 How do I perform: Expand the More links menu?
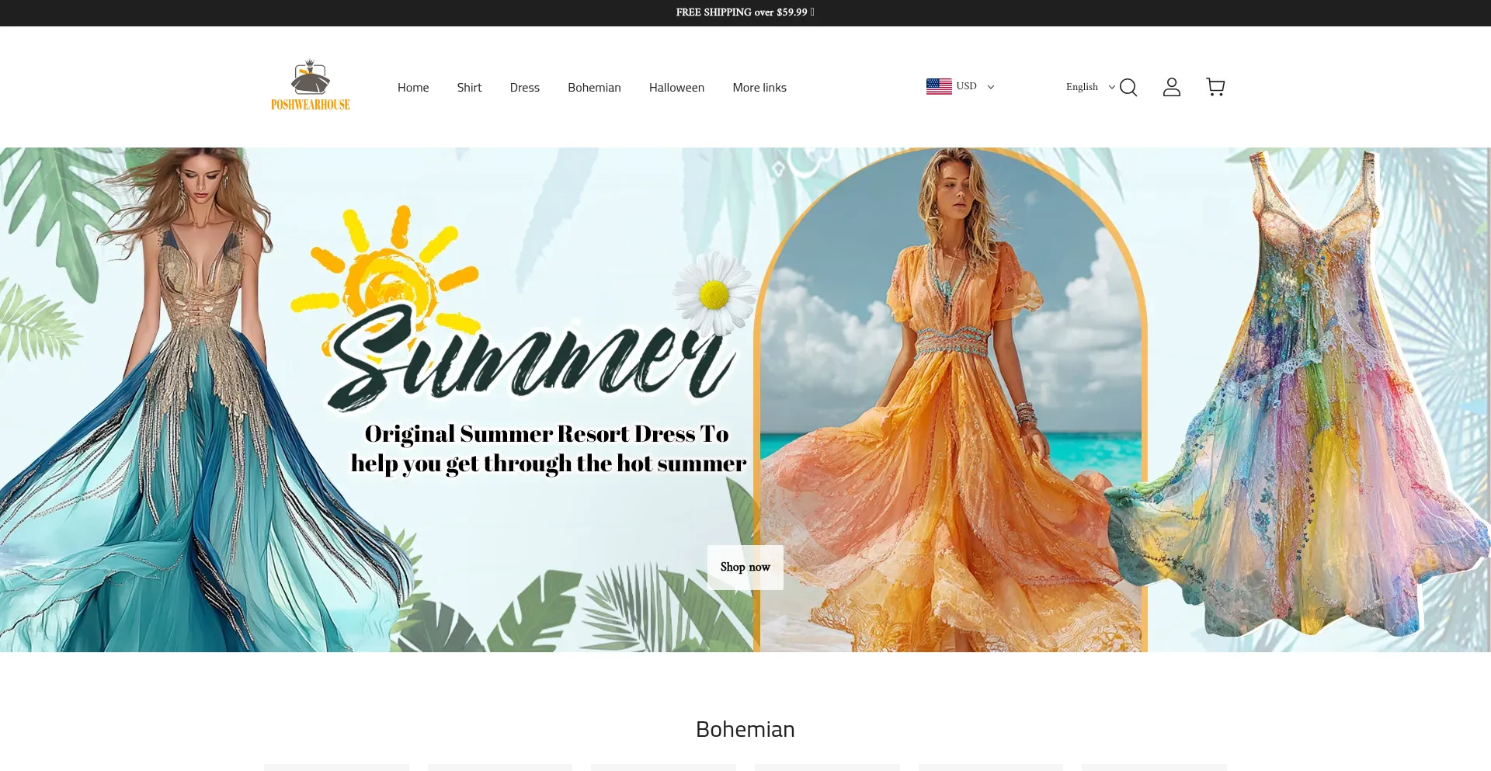(759, 87)
